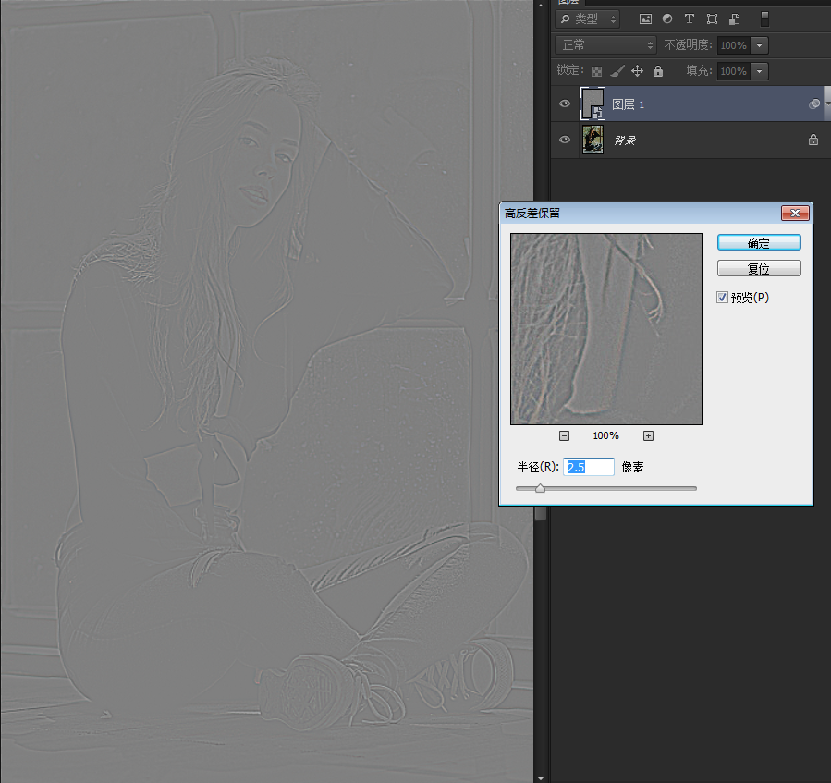
Task: Click the lock transparent pixels icon
Action: (x=597, y=71)
